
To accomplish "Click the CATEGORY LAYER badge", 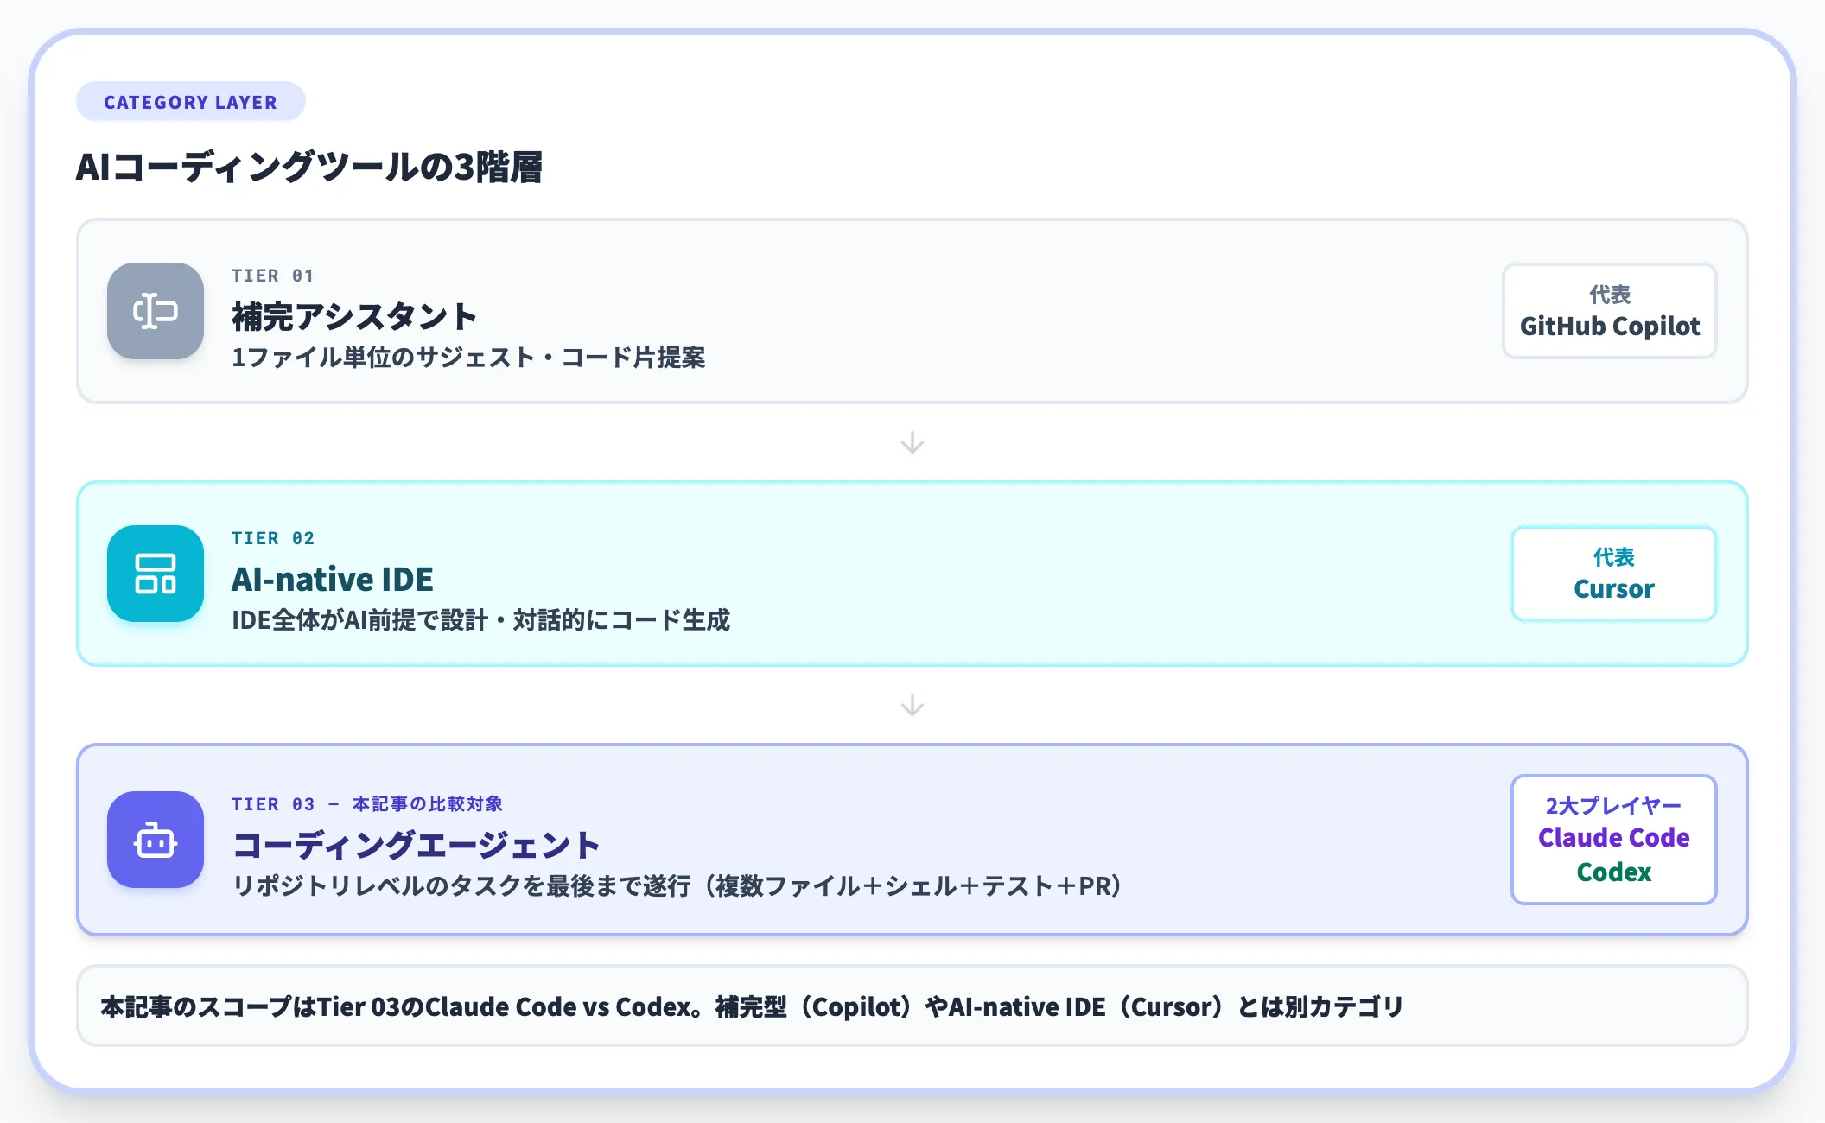I will [x=191, y=102].
